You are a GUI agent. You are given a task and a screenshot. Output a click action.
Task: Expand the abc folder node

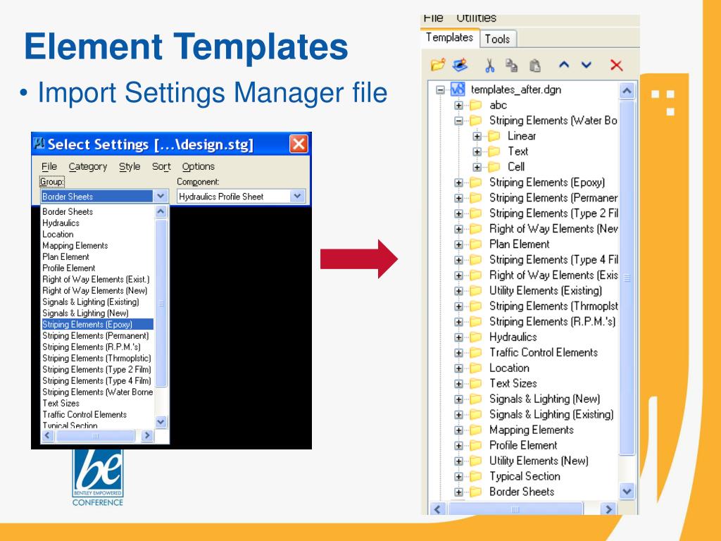pos(458,106)
